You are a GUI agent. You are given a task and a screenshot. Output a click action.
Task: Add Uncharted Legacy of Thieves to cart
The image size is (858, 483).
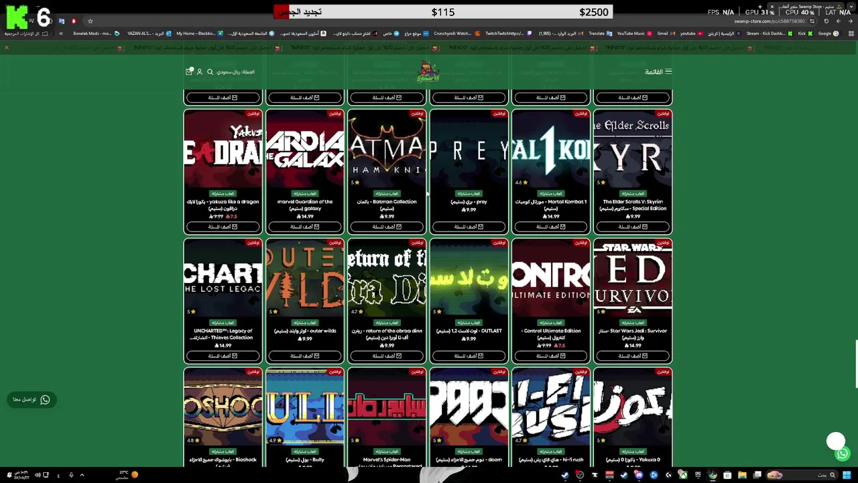[223, 356]
